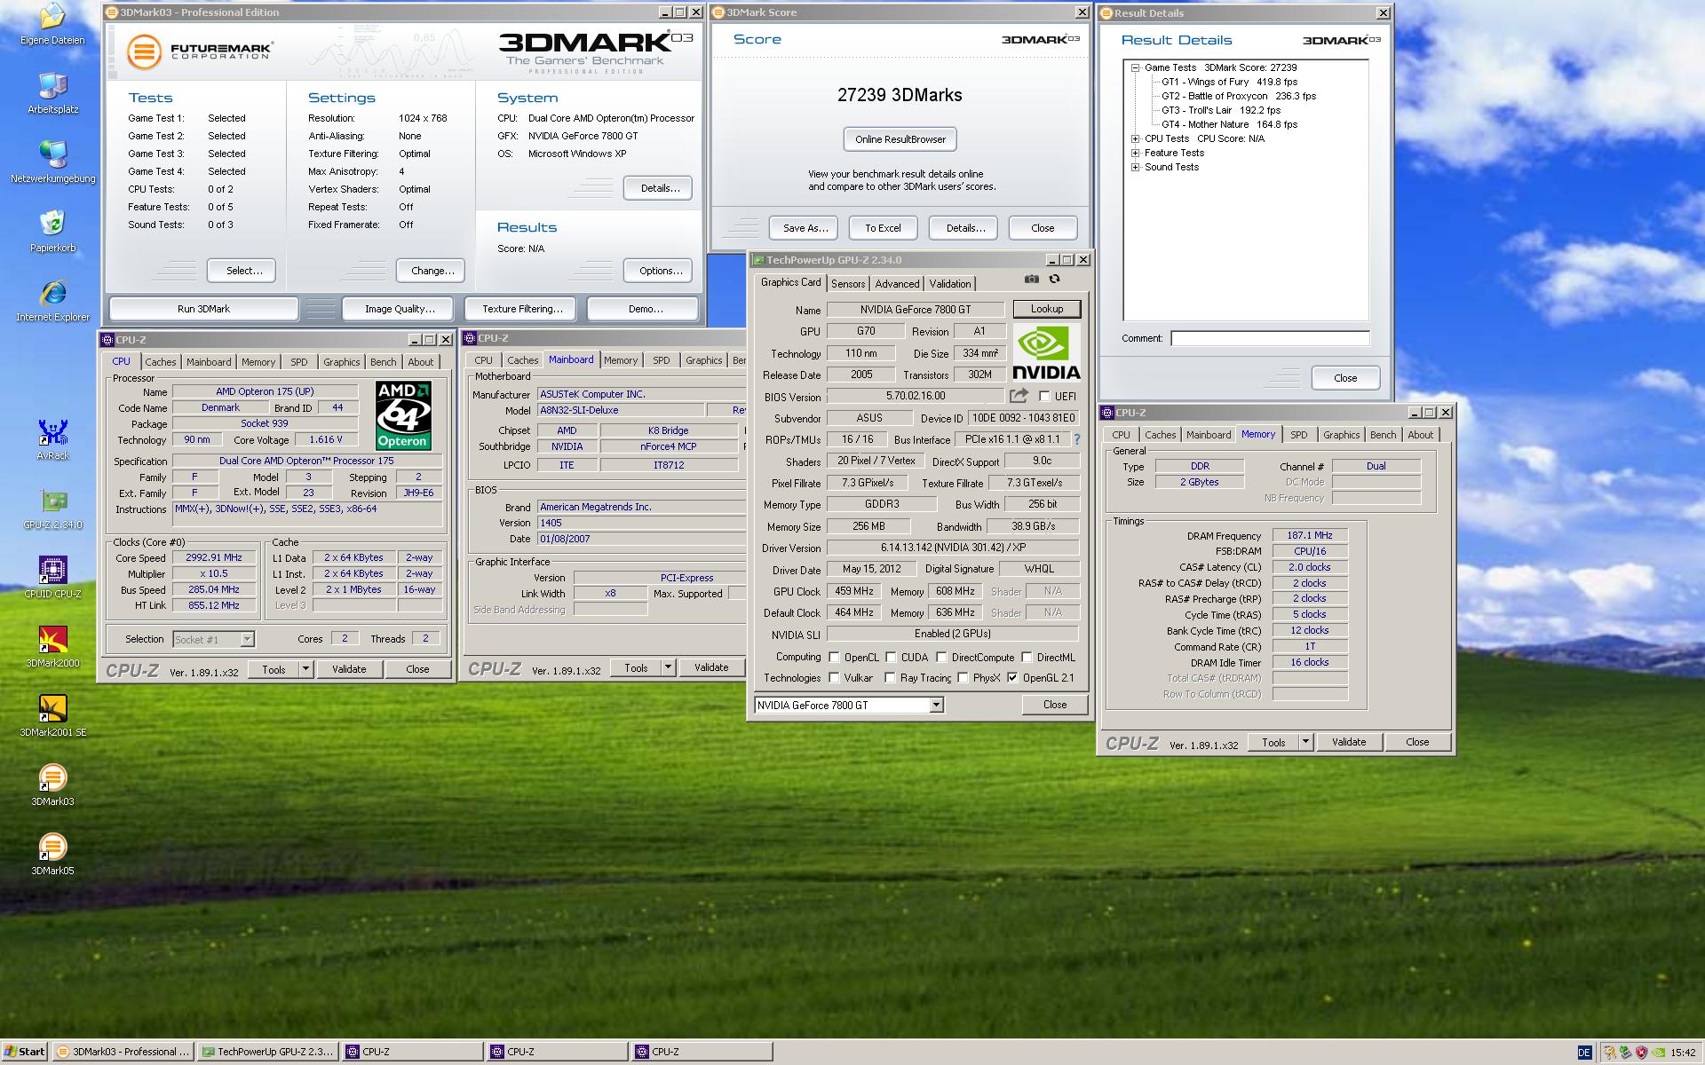Toggle the DirectCompute checkbox

[x=941, y=658]
